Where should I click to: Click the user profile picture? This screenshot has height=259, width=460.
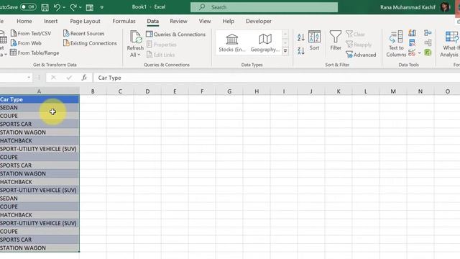(x=445, y=7)
